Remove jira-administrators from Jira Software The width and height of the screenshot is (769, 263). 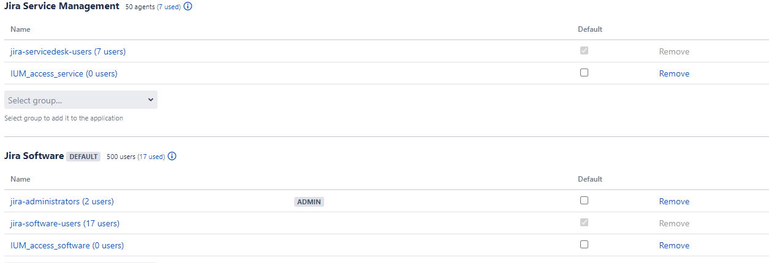674,201
